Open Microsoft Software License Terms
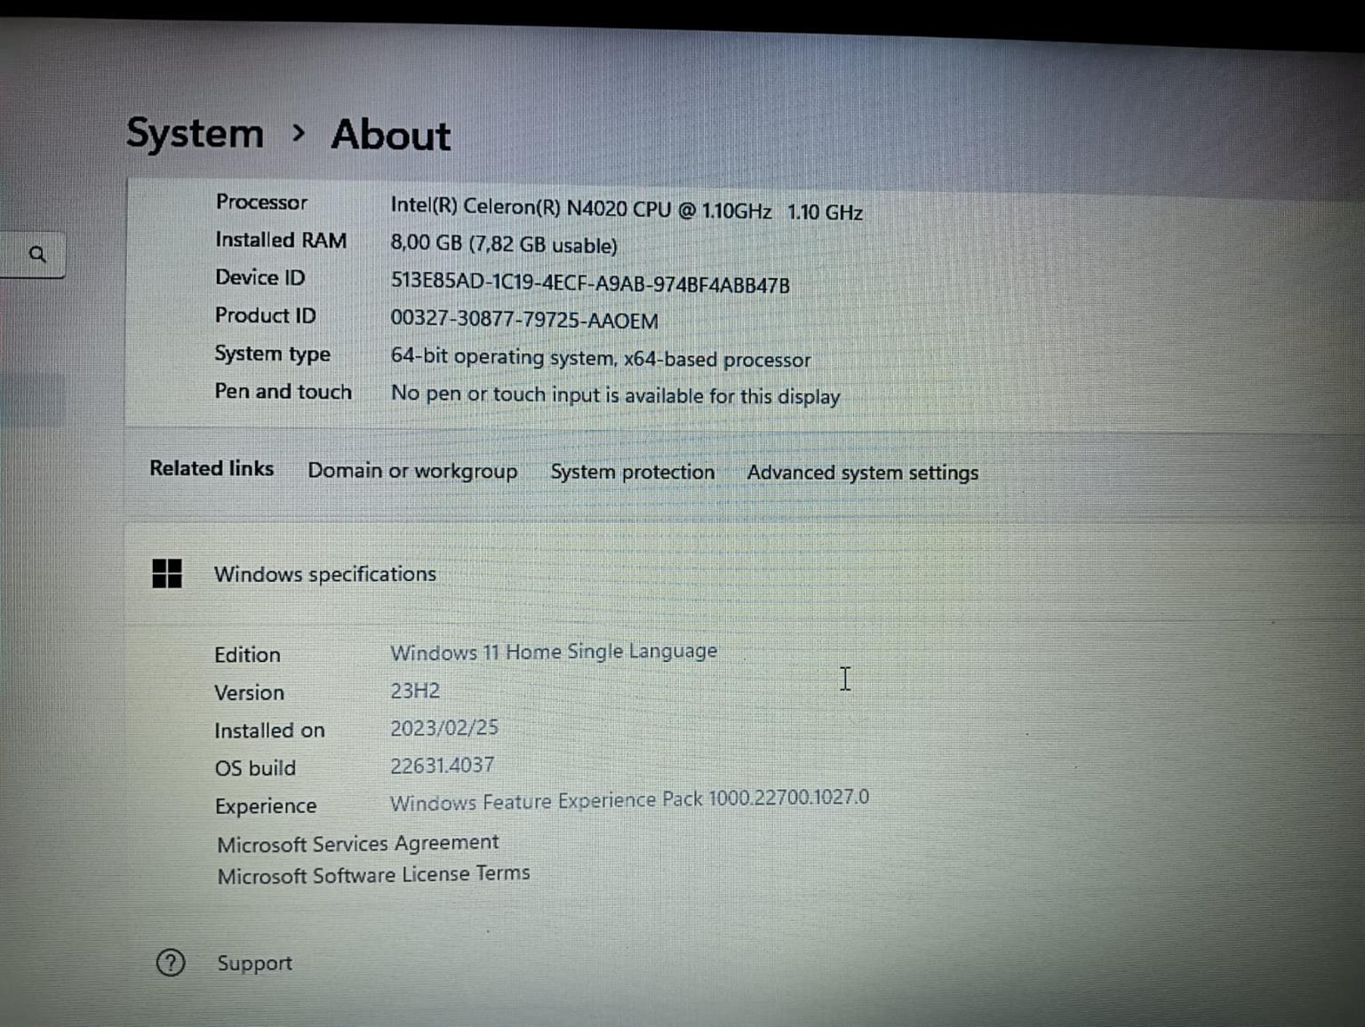This screenshot has height=1027, width=1365. click(373, 875)
